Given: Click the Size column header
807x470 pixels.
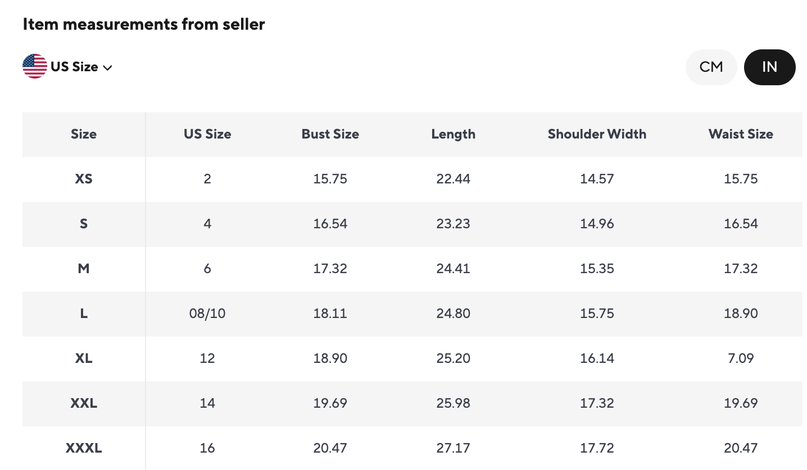Looking at the screenshot, I should click(84, 134).
